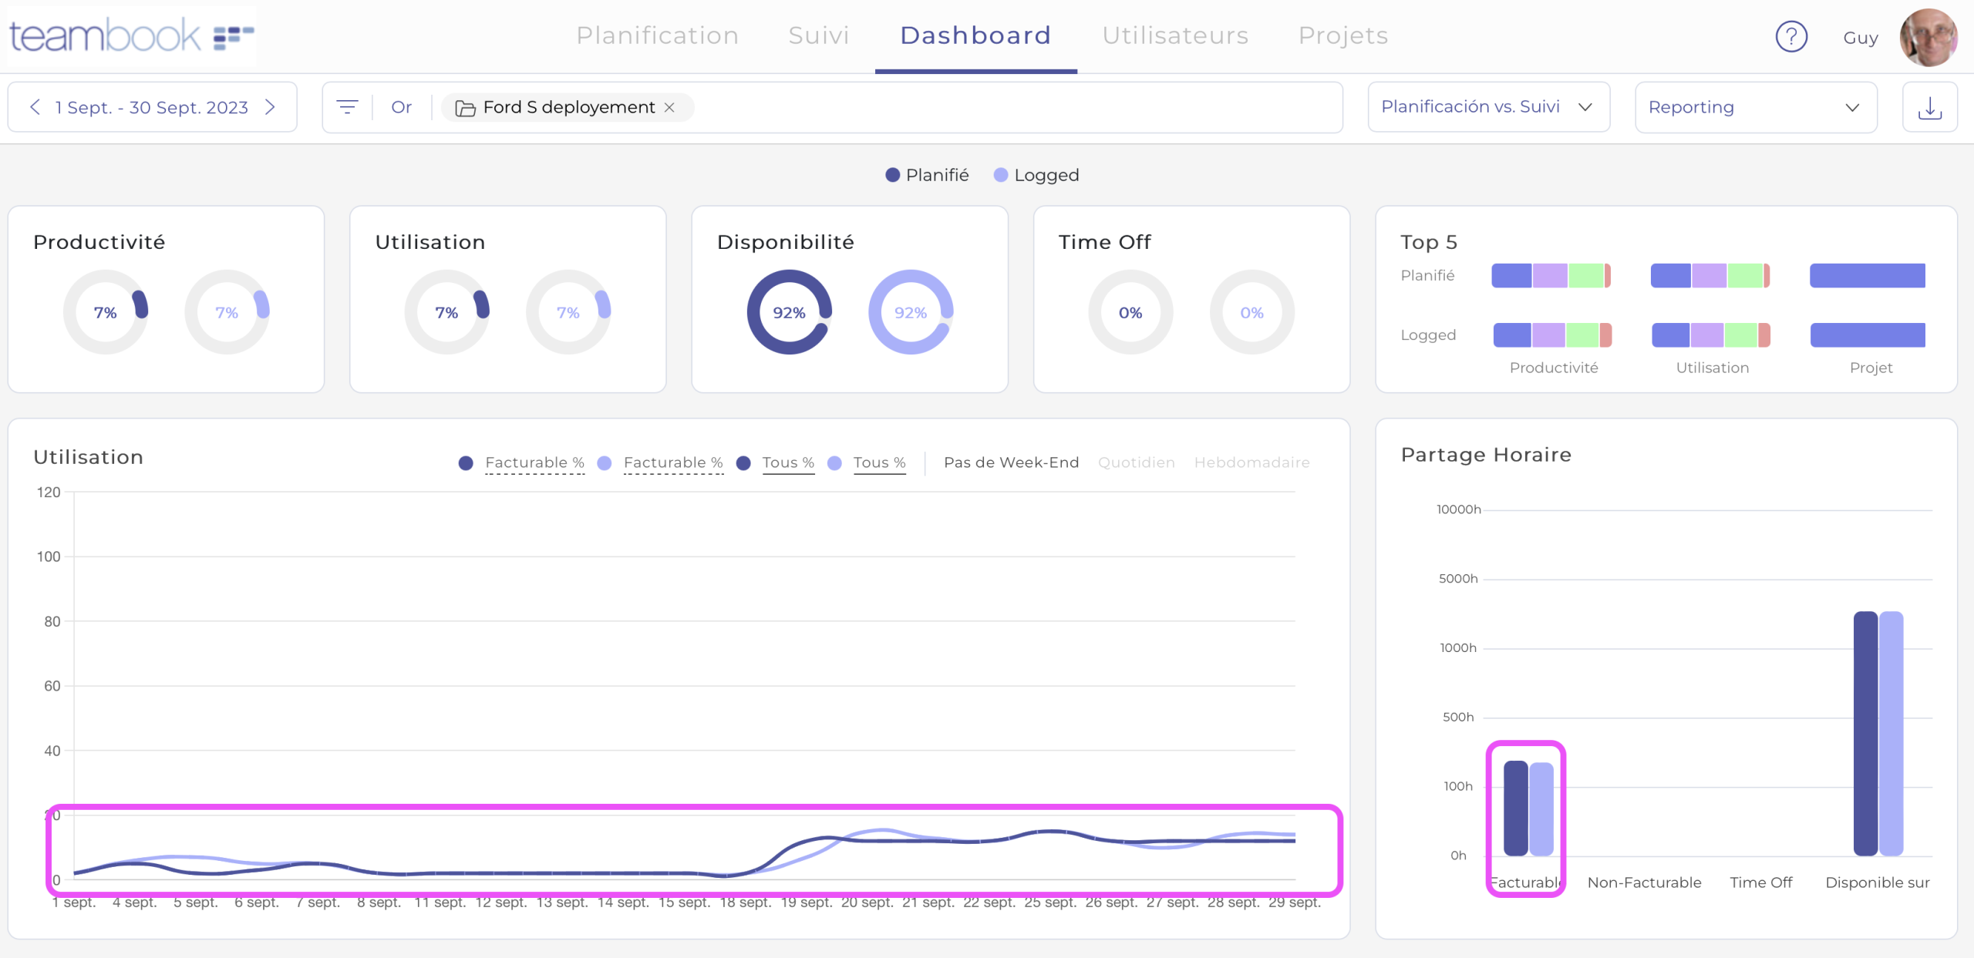1974x958 pixels.
Task: Expand the Reporting dropdown
Action: point(1755,107)
